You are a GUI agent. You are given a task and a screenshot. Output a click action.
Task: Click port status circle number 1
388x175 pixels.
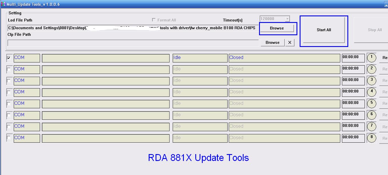click(371, 58)
